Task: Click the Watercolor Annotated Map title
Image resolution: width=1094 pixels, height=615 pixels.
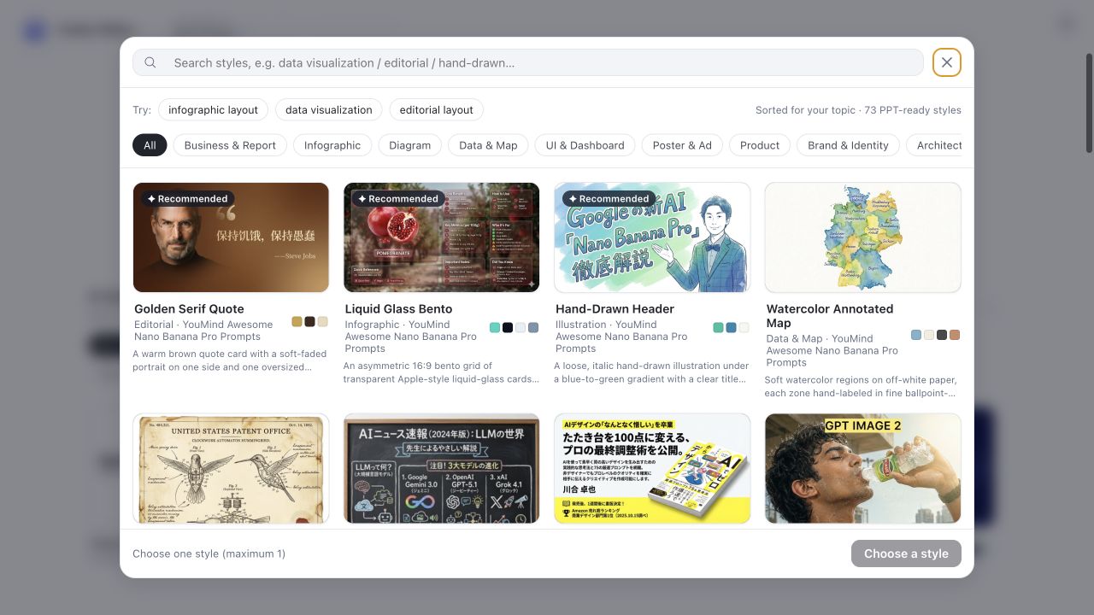Action: tap(830, 316)
